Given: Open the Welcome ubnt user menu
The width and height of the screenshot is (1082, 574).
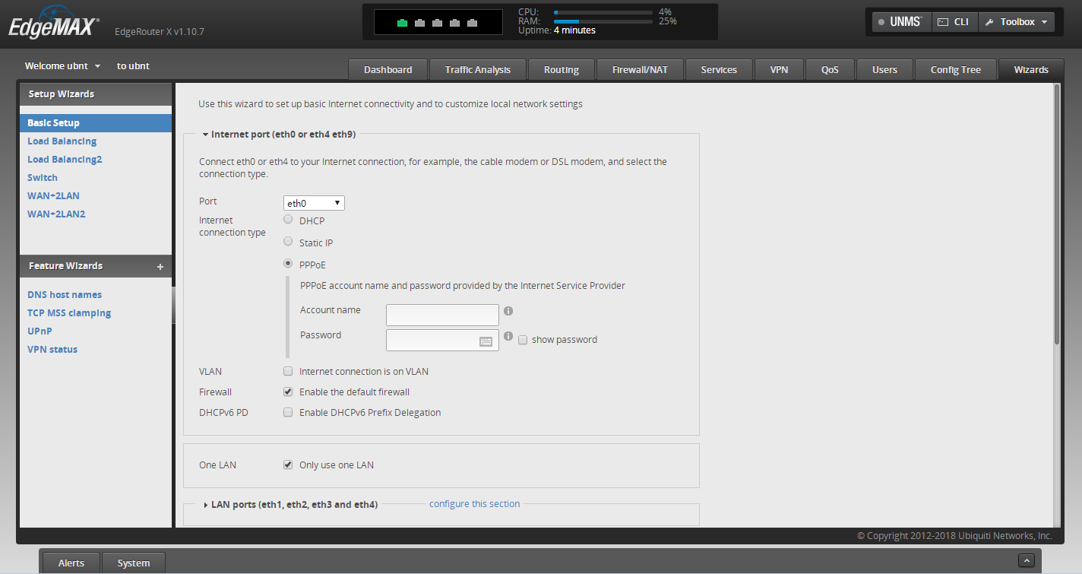Looking at the screenshot, I should [x=62, y=66].
